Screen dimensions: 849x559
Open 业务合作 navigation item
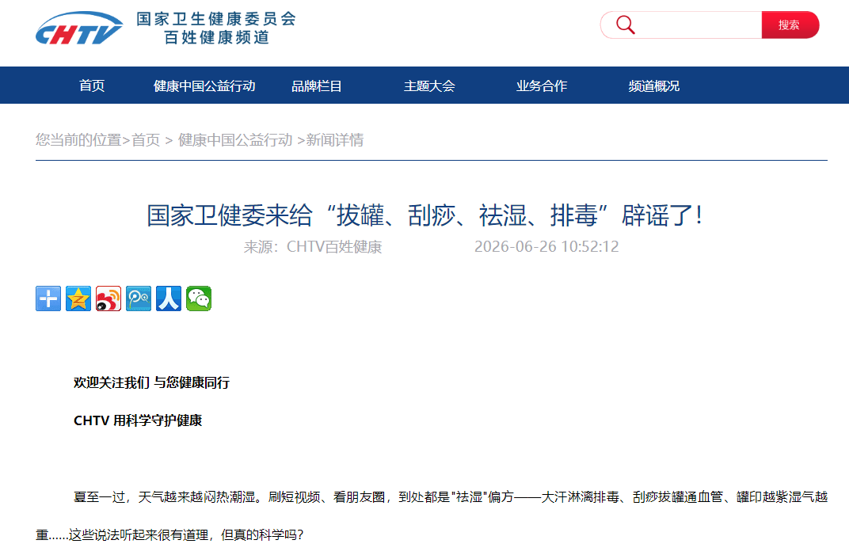point(542,86)
